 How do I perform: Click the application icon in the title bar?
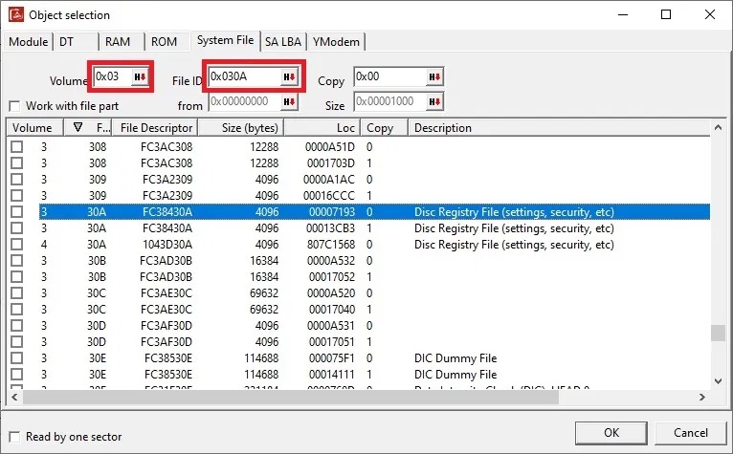point(14,14)
